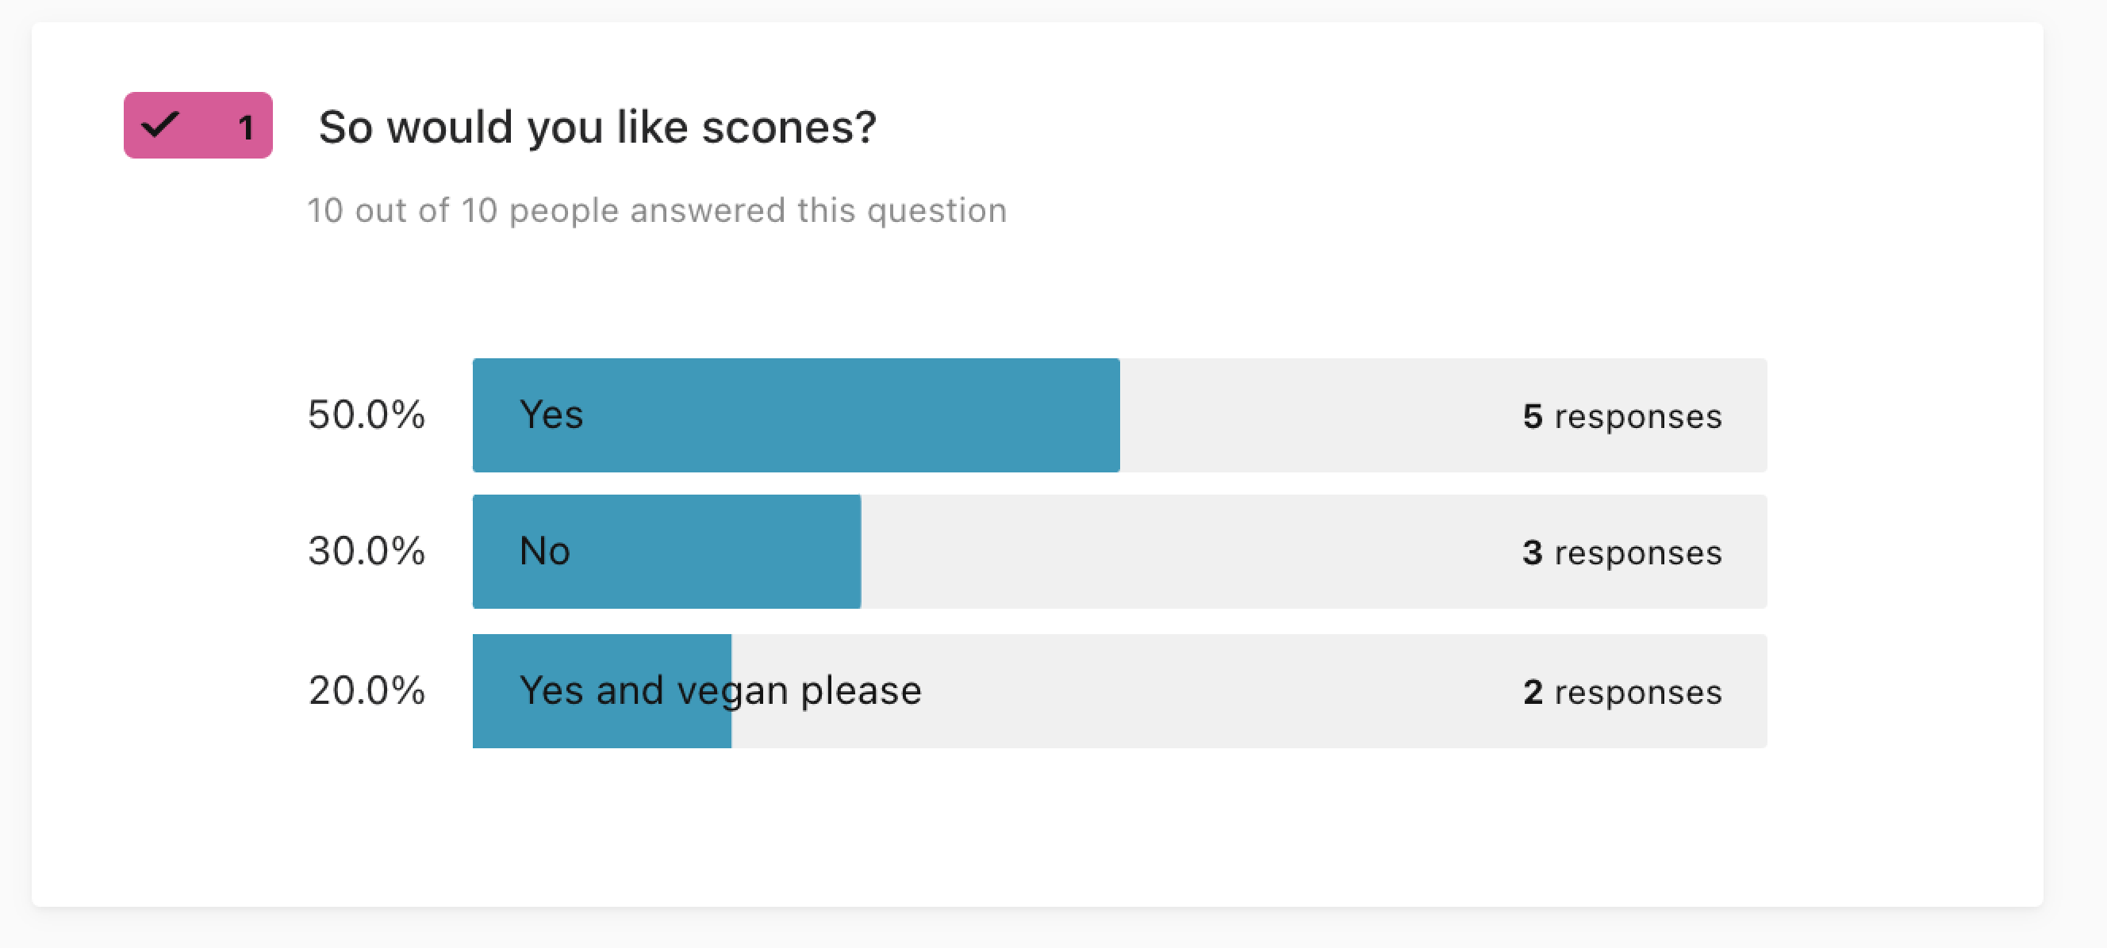Click the word "scones?" in the title
The height and width of the screenshot is (948, 2107).
click(789, 128)
